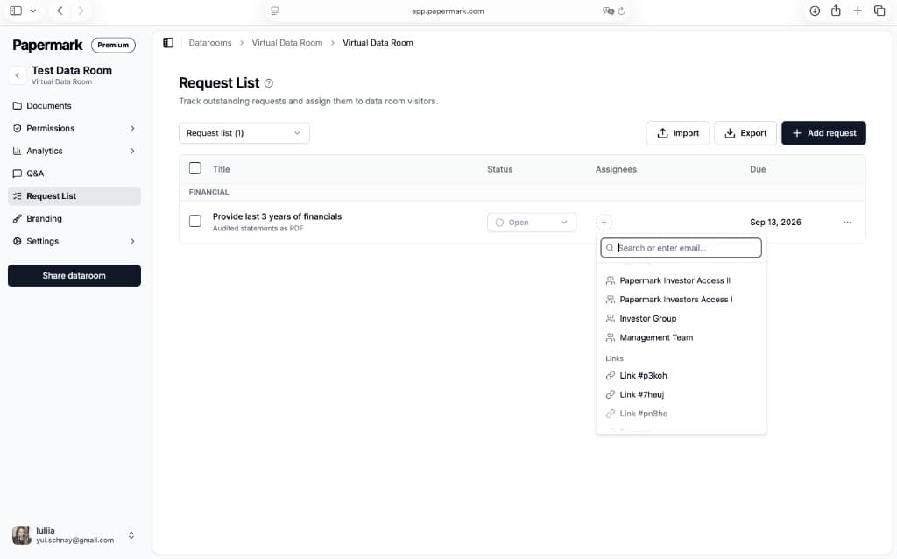Select Investor Group assignee
The width and height of the screenshot is (897, 559).
681,318
